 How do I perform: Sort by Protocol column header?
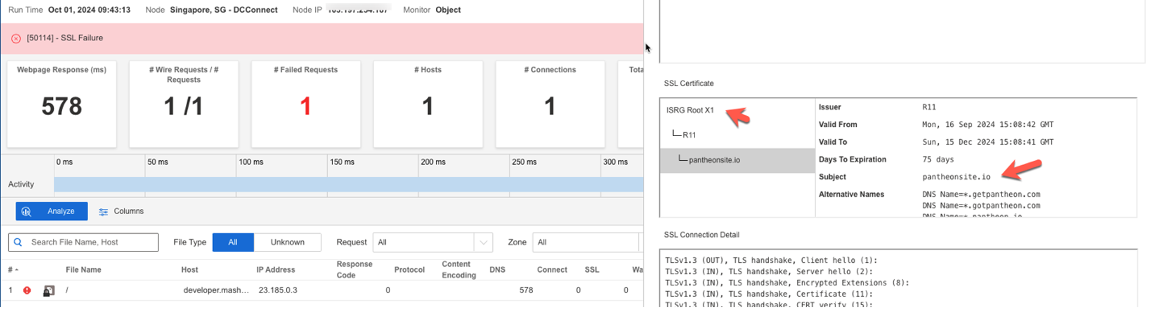pyautogui.click(x=409, y=270)
